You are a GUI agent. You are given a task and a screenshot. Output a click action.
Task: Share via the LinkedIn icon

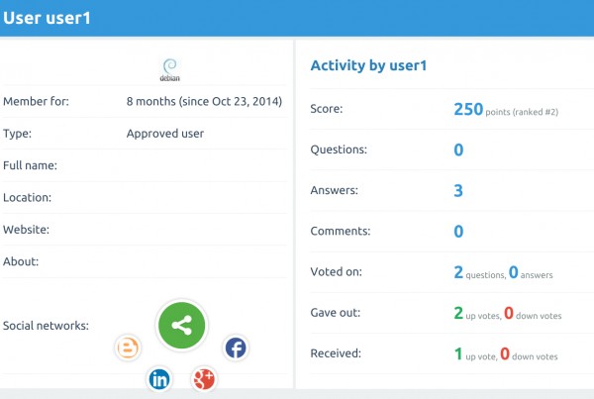[x=160, y=378]
